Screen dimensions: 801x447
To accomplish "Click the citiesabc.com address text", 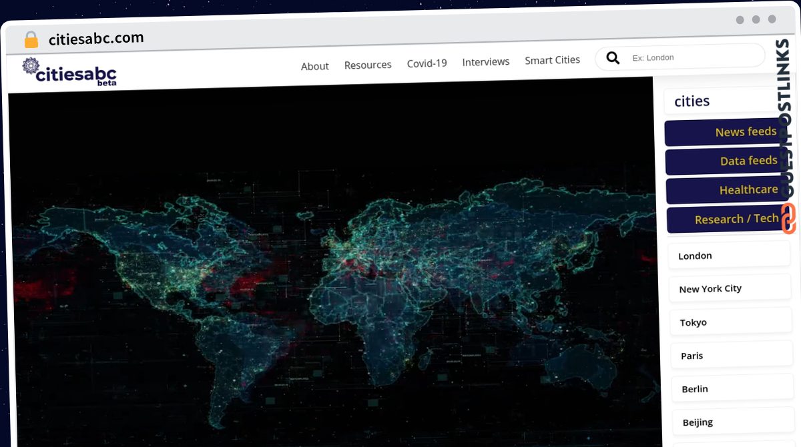I will 96,39.
